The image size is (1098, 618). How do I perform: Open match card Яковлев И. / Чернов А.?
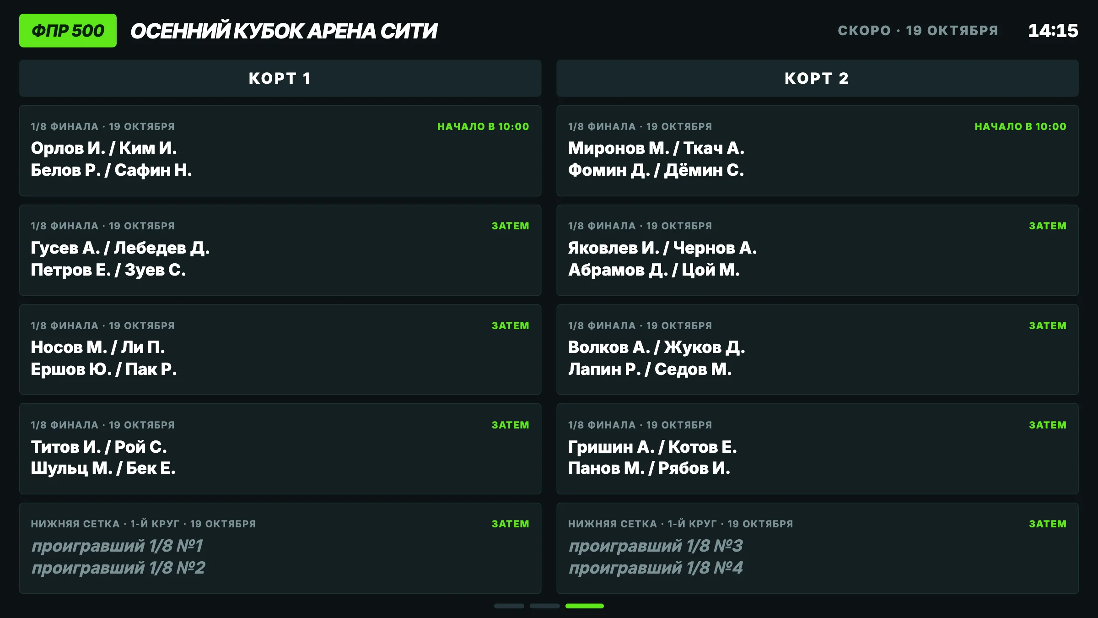pyautogui.click(x=817, y=250)
